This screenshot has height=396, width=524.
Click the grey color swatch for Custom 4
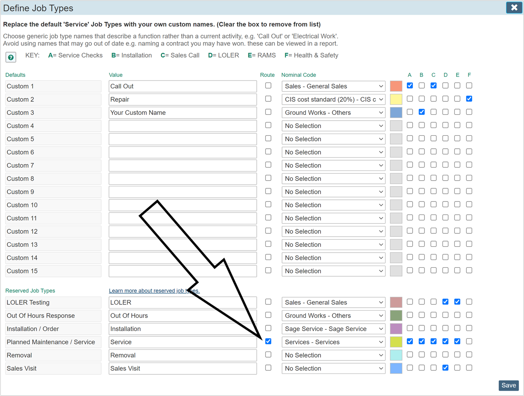[396, 126]
